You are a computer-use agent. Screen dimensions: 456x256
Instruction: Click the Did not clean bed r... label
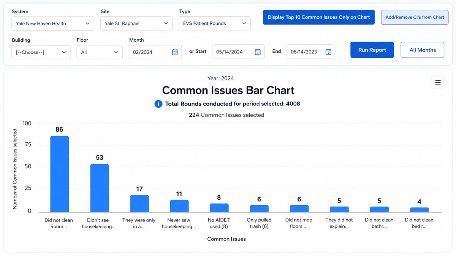419,223
